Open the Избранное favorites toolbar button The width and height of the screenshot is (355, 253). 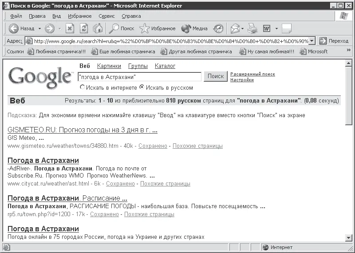(158, 28)
